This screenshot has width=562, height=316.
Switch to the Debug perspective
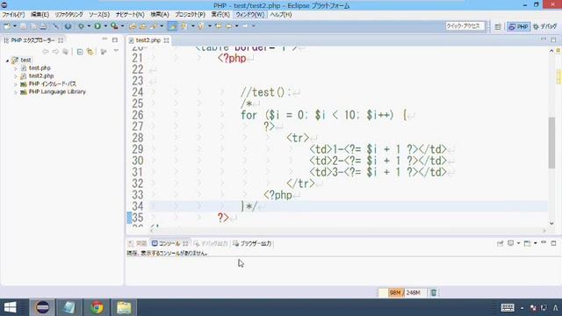(x=544, y=27)
